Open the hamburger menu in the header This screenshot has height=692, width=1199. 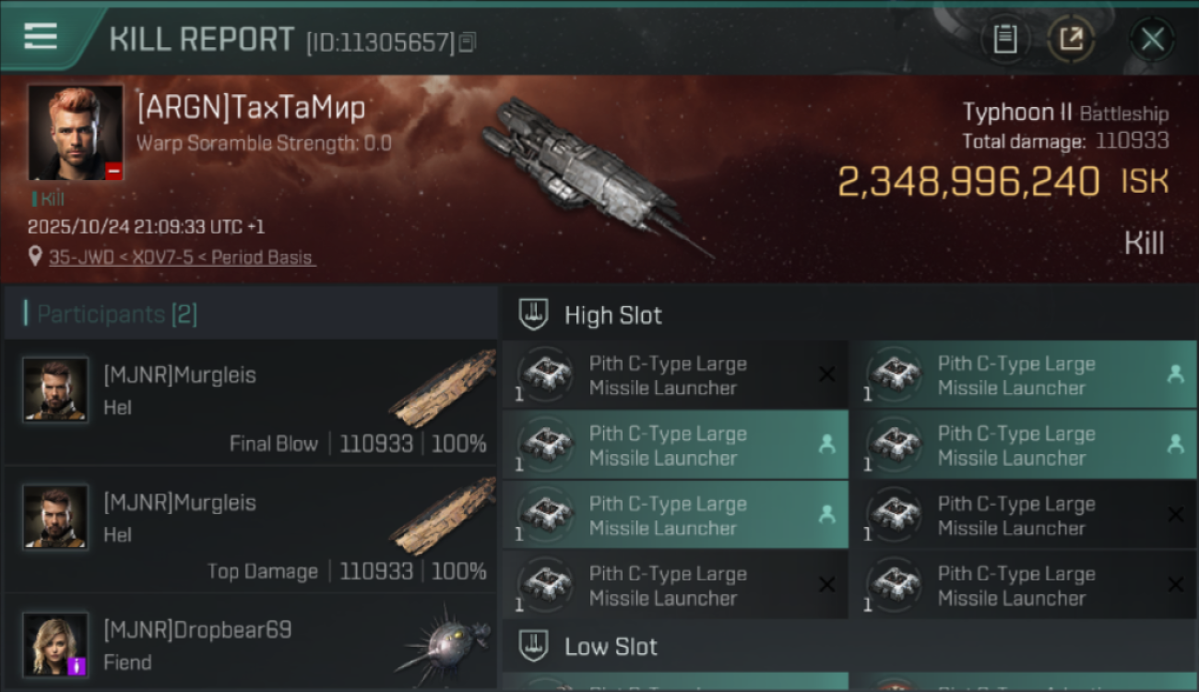click(40, 37)
